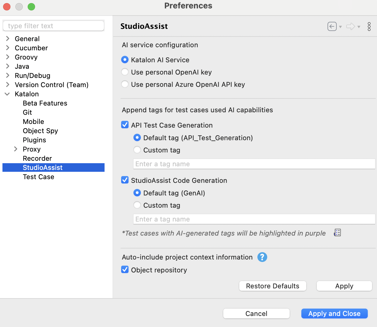Click the forward navigation arrow icon

click(x=351, y=26)
